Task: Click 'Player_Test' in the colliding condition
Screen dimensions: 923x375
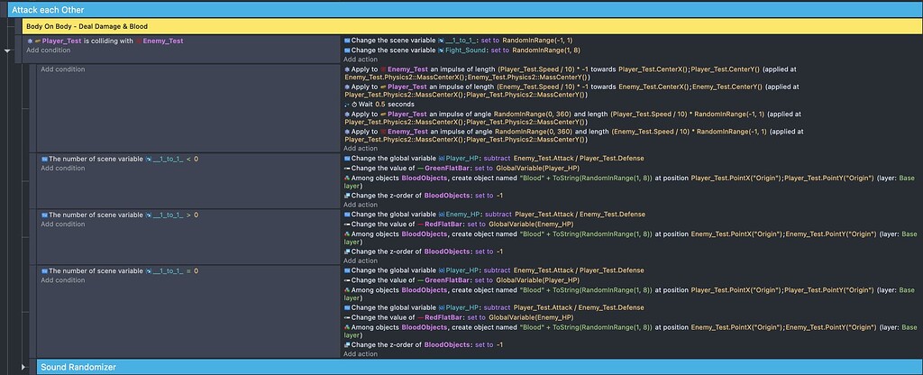Action: point(62,41)
